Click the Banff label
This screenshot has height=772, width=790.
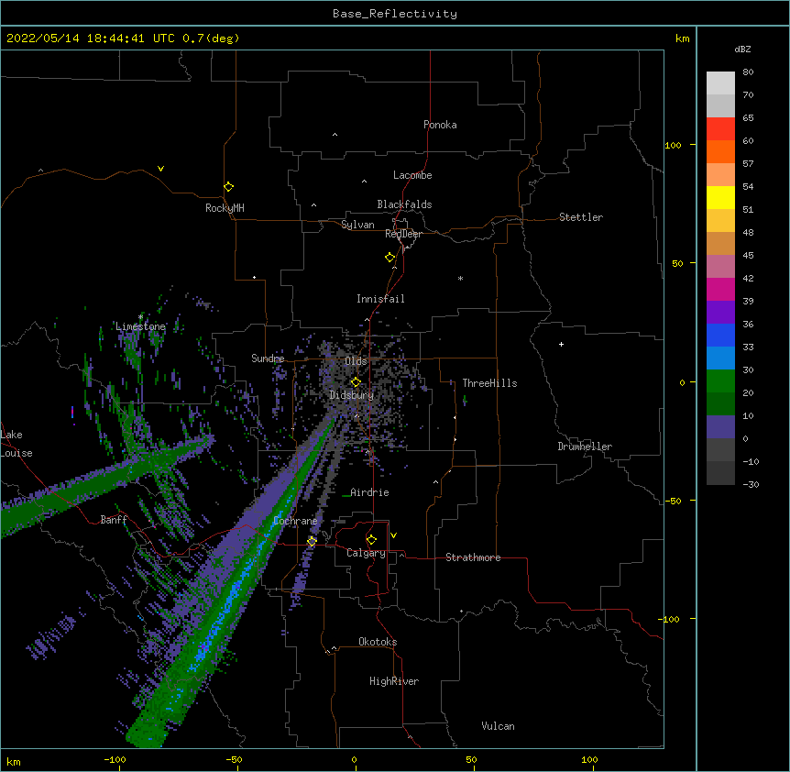click(114, 520)
